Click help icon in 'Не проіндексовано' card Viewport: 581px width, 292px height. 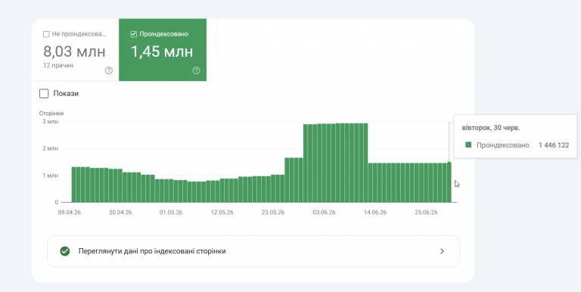tap(109, 70)
